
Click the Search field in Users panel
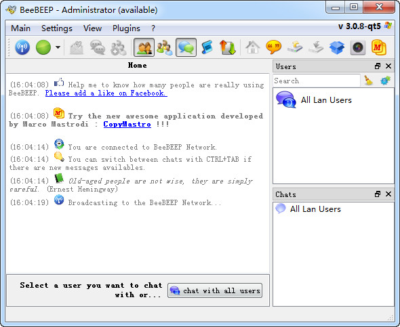[x=317, y=81]
